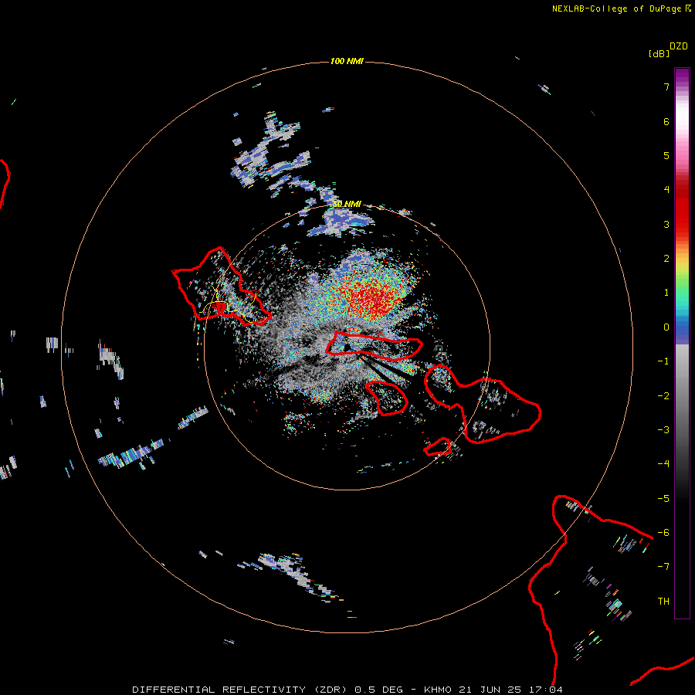The image size is (695, 695).
Task: Click the 0 dB scale tick label
Action: pyautogui.click(x=666, y=327)
